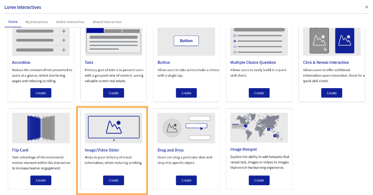Click Create under Flip Card

coord(41,181)
